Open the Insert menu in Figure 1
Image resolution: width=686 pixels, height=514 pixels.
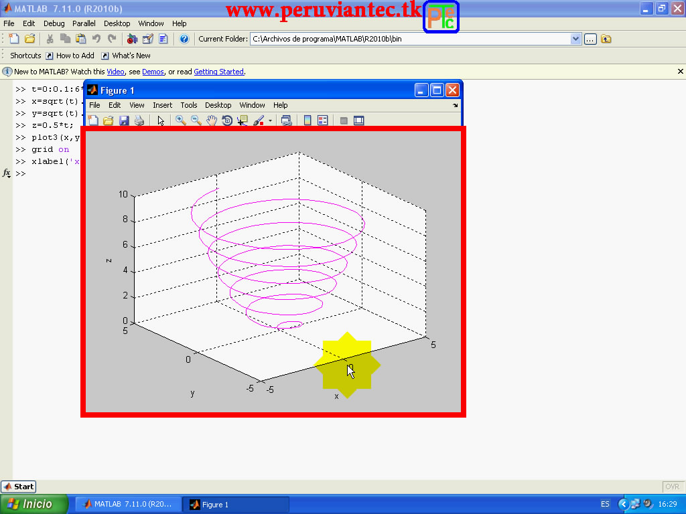coord(162,104)
